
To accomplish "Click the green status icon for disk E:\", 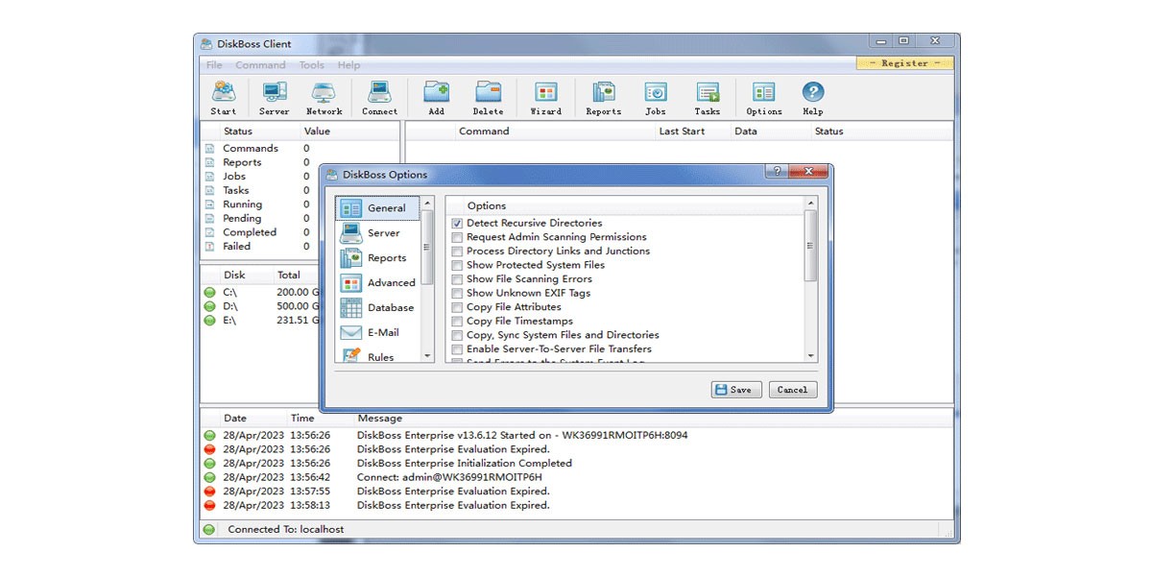I will point(209,321).
